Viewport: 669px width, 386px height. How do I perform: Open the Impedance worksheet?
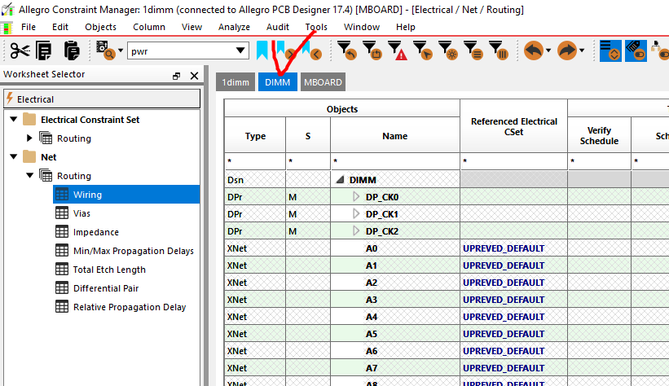pyautogui.click(x=95, y=232)
